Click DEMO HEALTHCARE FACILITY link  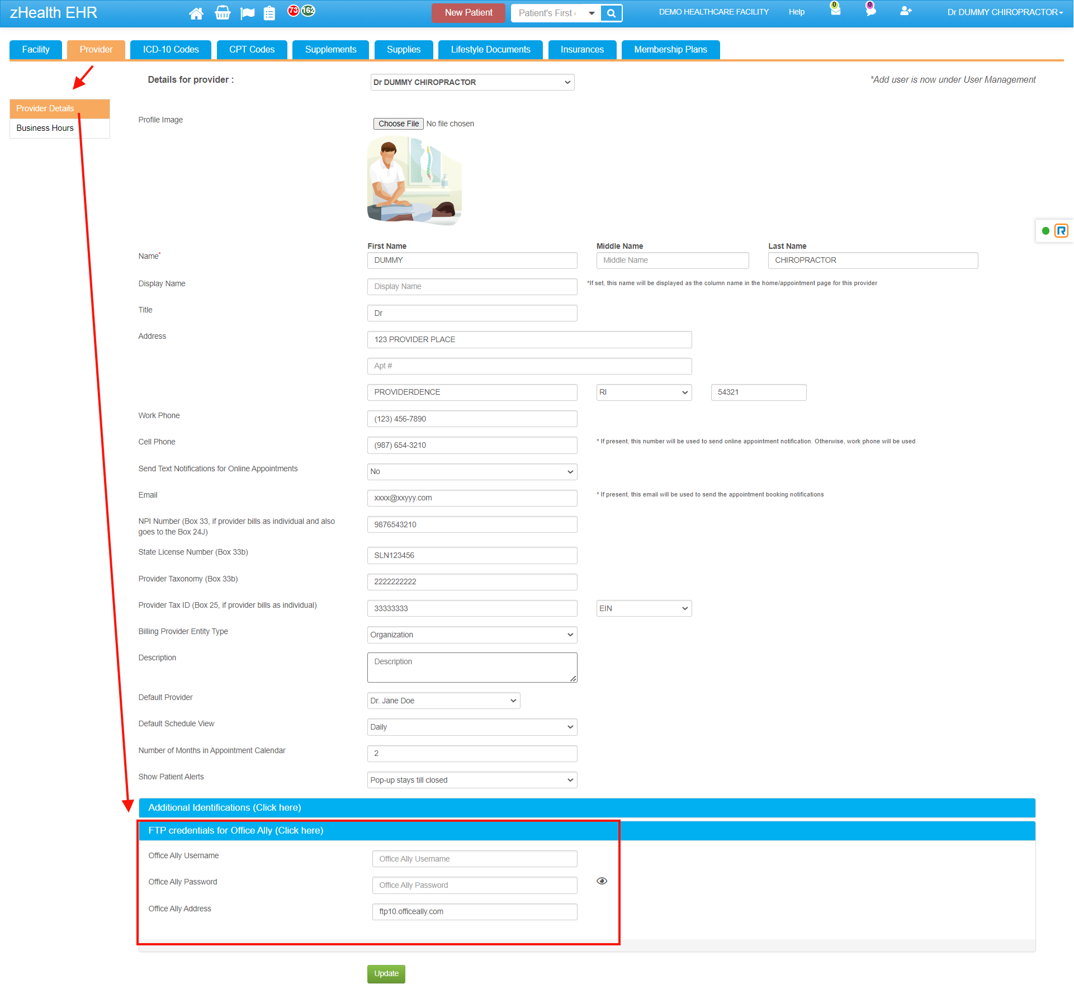[714, 12]
